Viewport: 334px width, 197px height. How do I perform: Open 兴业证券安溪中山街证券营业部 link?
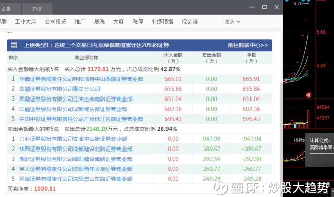pyautogui.click(x=73, y=139)
